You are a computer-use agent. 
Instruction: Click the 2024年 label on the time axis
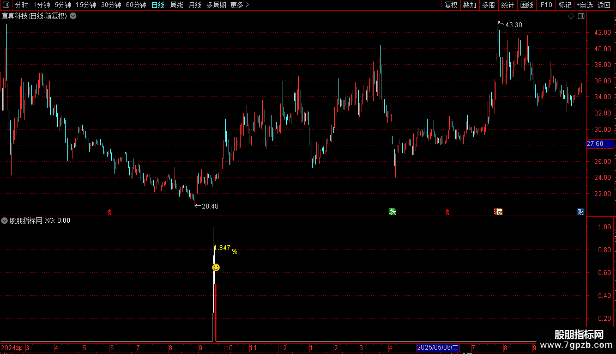click(x=11, y=347)
